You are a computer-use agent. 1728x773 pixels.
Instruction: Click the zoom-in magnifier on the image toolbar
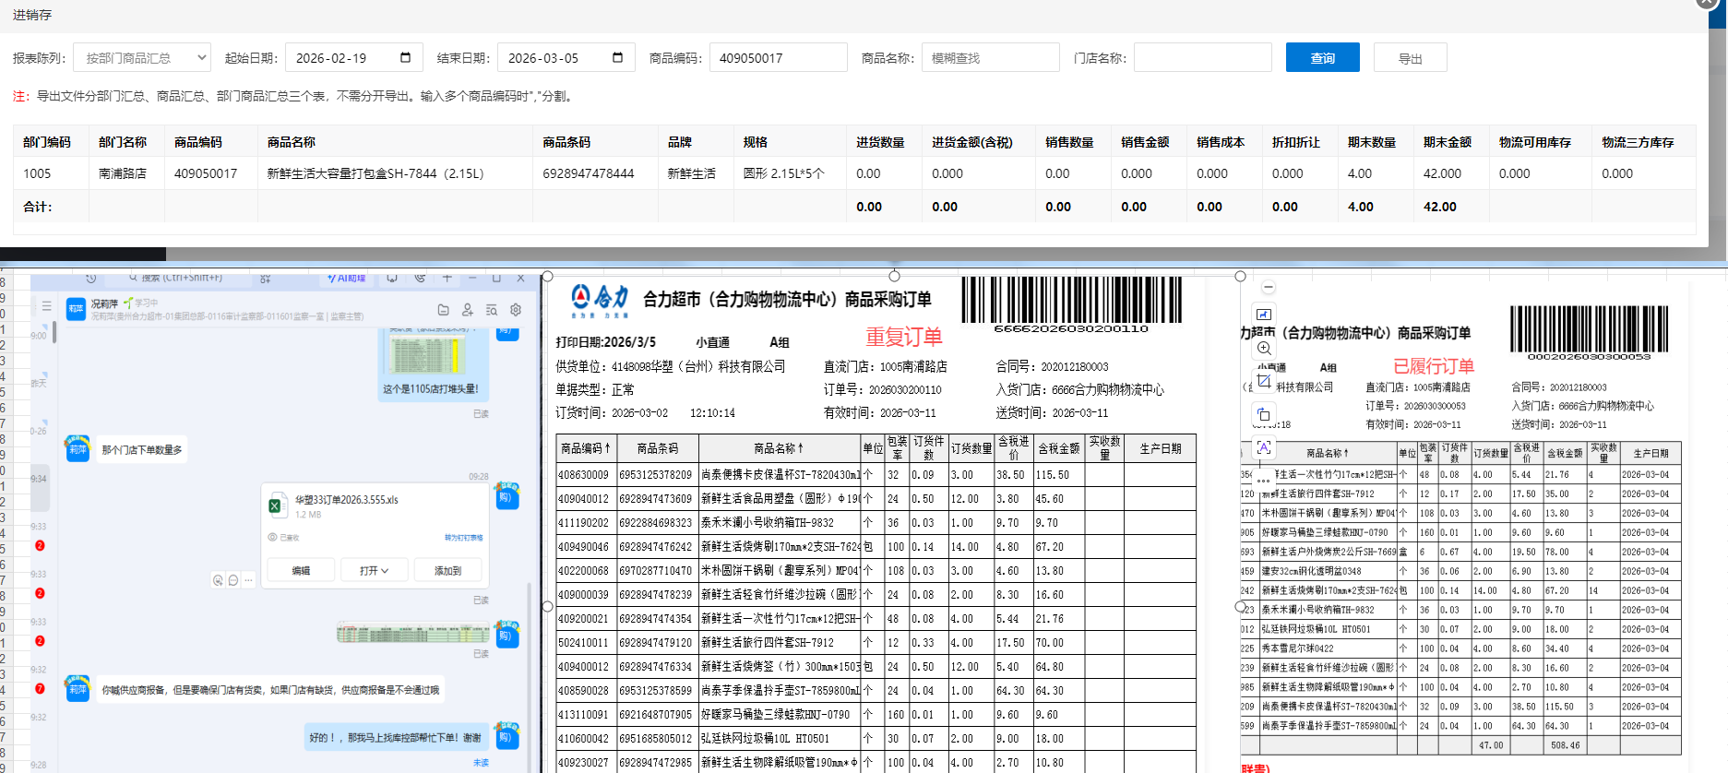1264,349
